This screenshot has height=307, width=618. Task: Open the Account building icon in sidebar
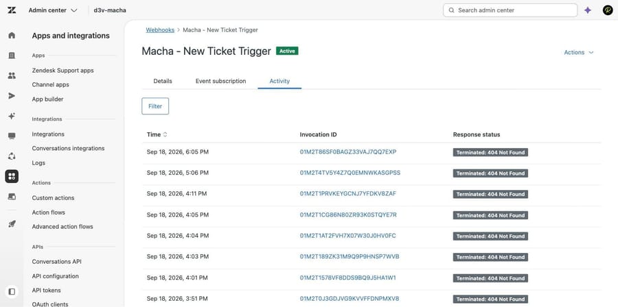point(12,56)
